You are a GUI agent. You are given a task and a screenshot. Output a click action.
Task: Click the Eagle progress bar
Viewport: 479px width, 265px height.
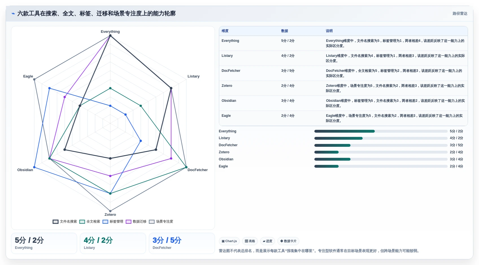381,166
